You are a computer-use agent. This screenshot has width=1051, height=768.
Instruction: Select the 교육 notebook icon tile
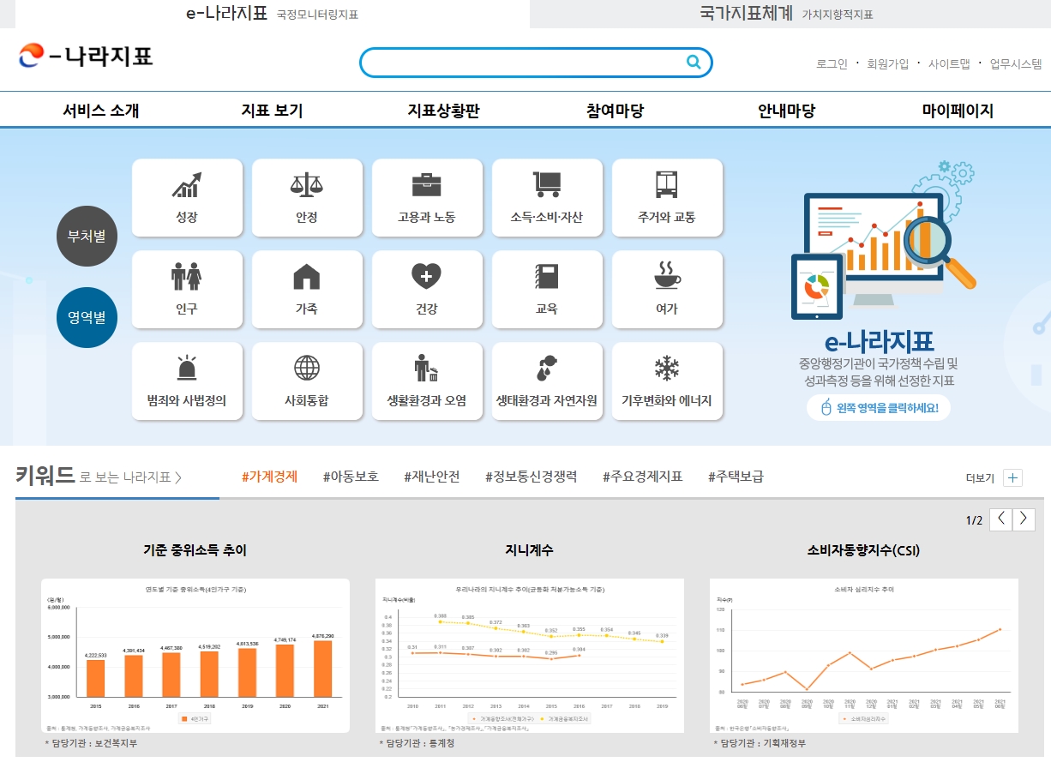point(547,290)
